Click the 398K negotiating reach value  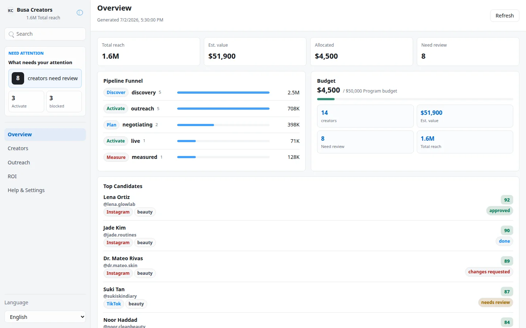[x=293, y=125]
